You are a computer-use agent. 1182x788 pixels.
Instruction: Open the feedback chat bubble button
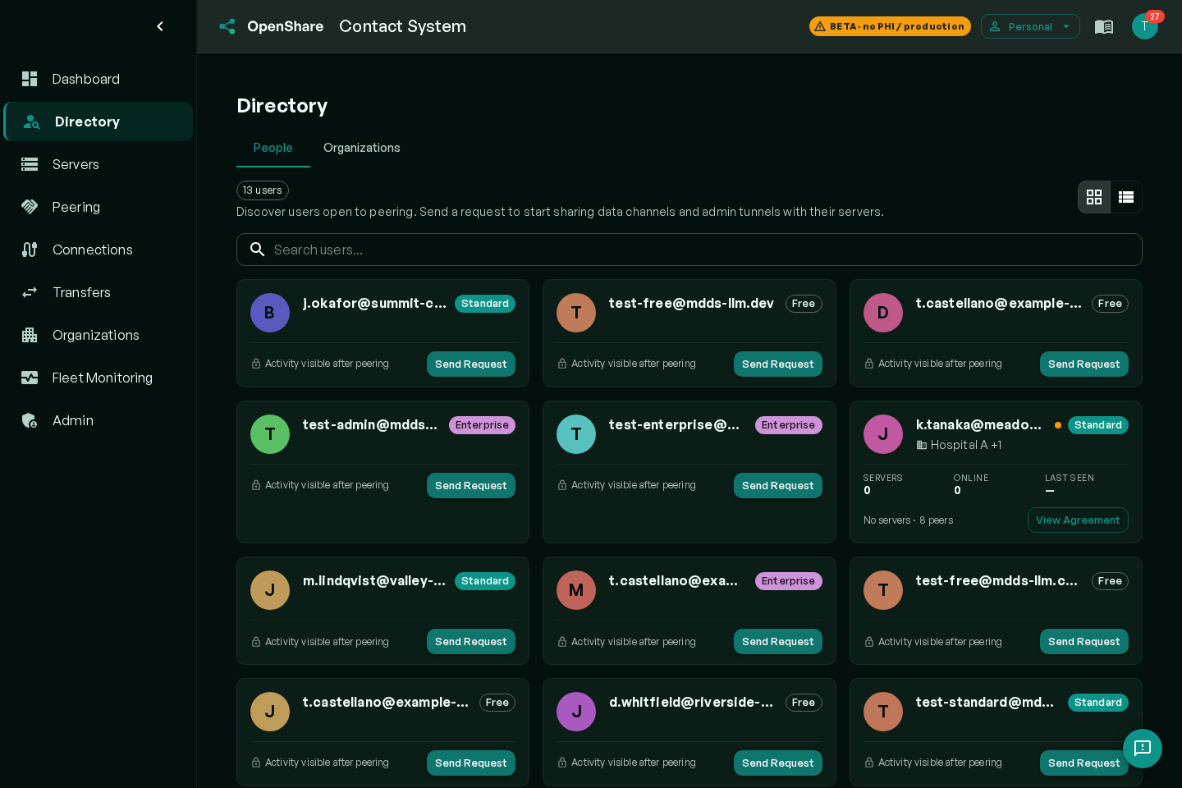point(1143,749)
